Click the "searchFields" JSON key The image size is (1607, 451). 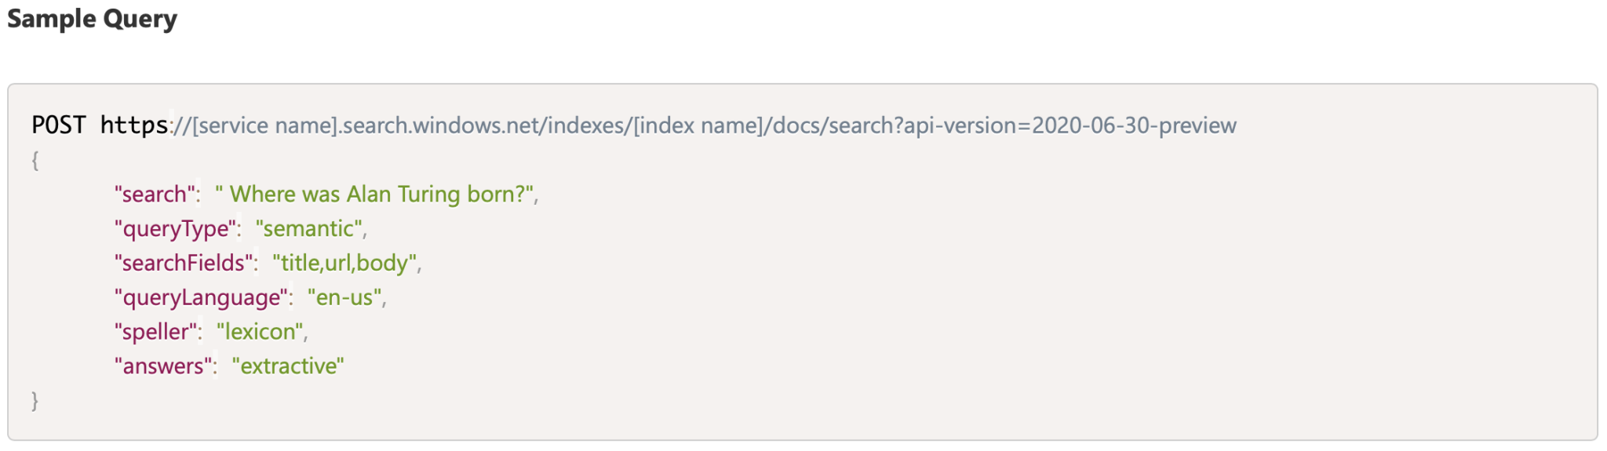[x=184, y=263]
